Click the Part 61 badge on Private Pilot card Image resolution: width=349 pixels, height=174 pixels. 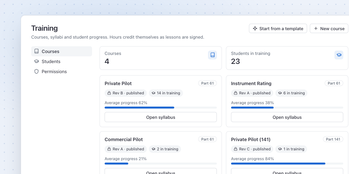pyautogui.click(x=207, y=83)
